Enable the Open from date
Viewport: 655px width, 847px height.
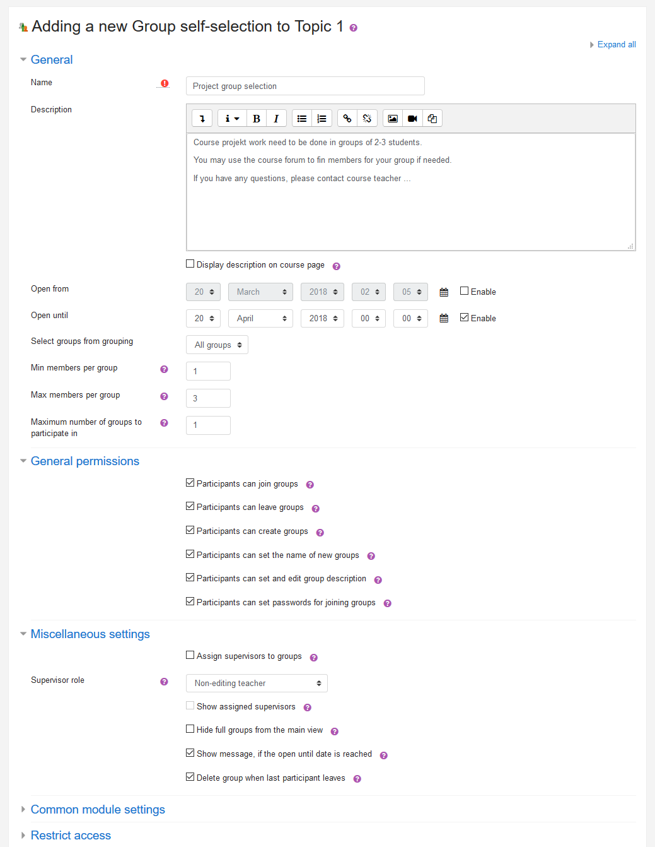[x=465, y=290]
